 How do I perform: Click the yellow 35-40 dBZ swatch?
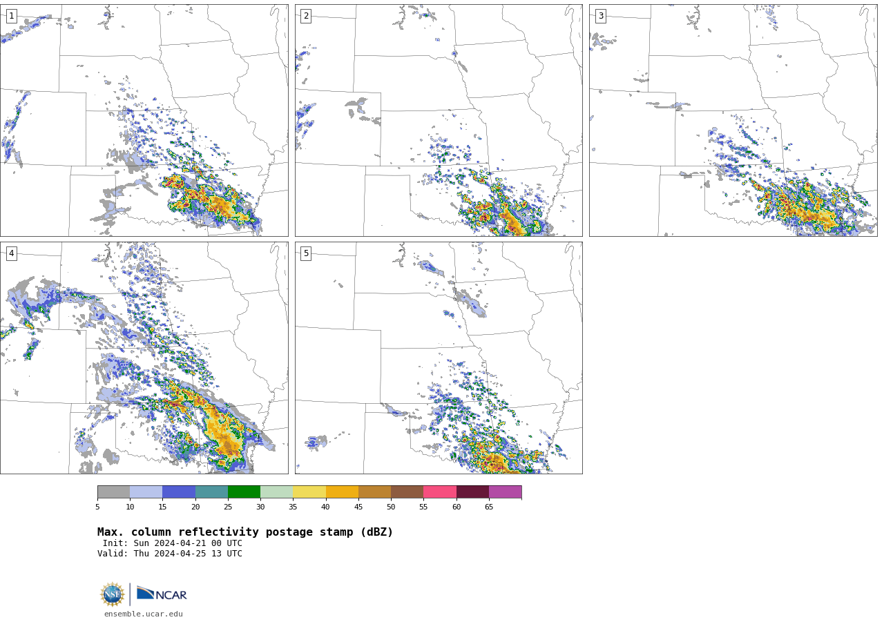coord(309,492)
